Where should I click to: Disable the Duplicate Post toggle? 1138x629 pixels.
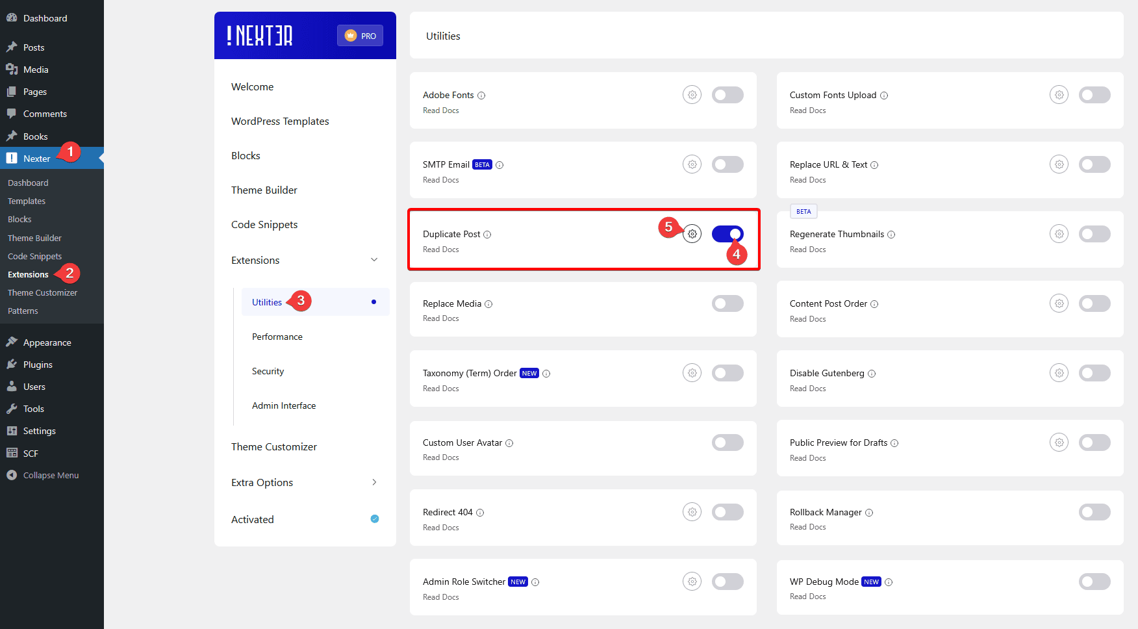click(x=727, y=234)
